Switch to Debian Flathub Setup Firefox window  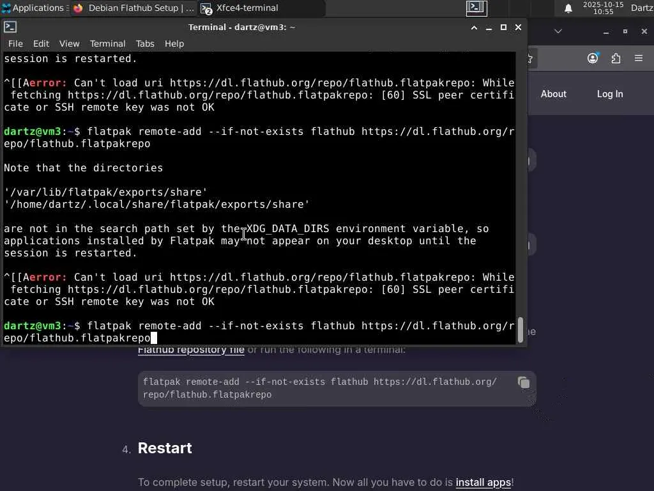pyautogui.click(x=134, y=8)
